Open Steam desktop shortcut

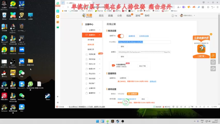point(48,97)
